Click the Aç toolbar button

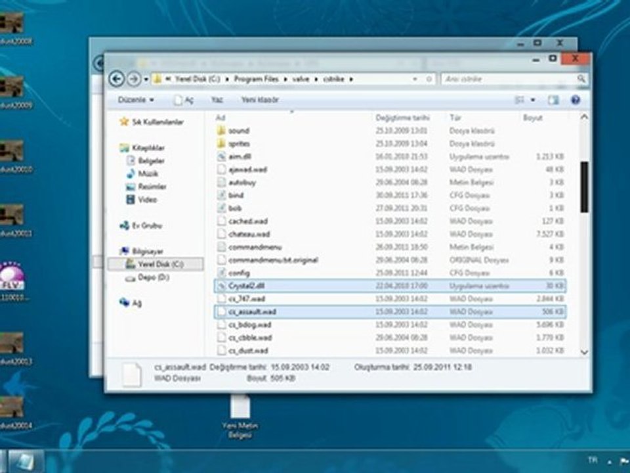click(184, 100)
